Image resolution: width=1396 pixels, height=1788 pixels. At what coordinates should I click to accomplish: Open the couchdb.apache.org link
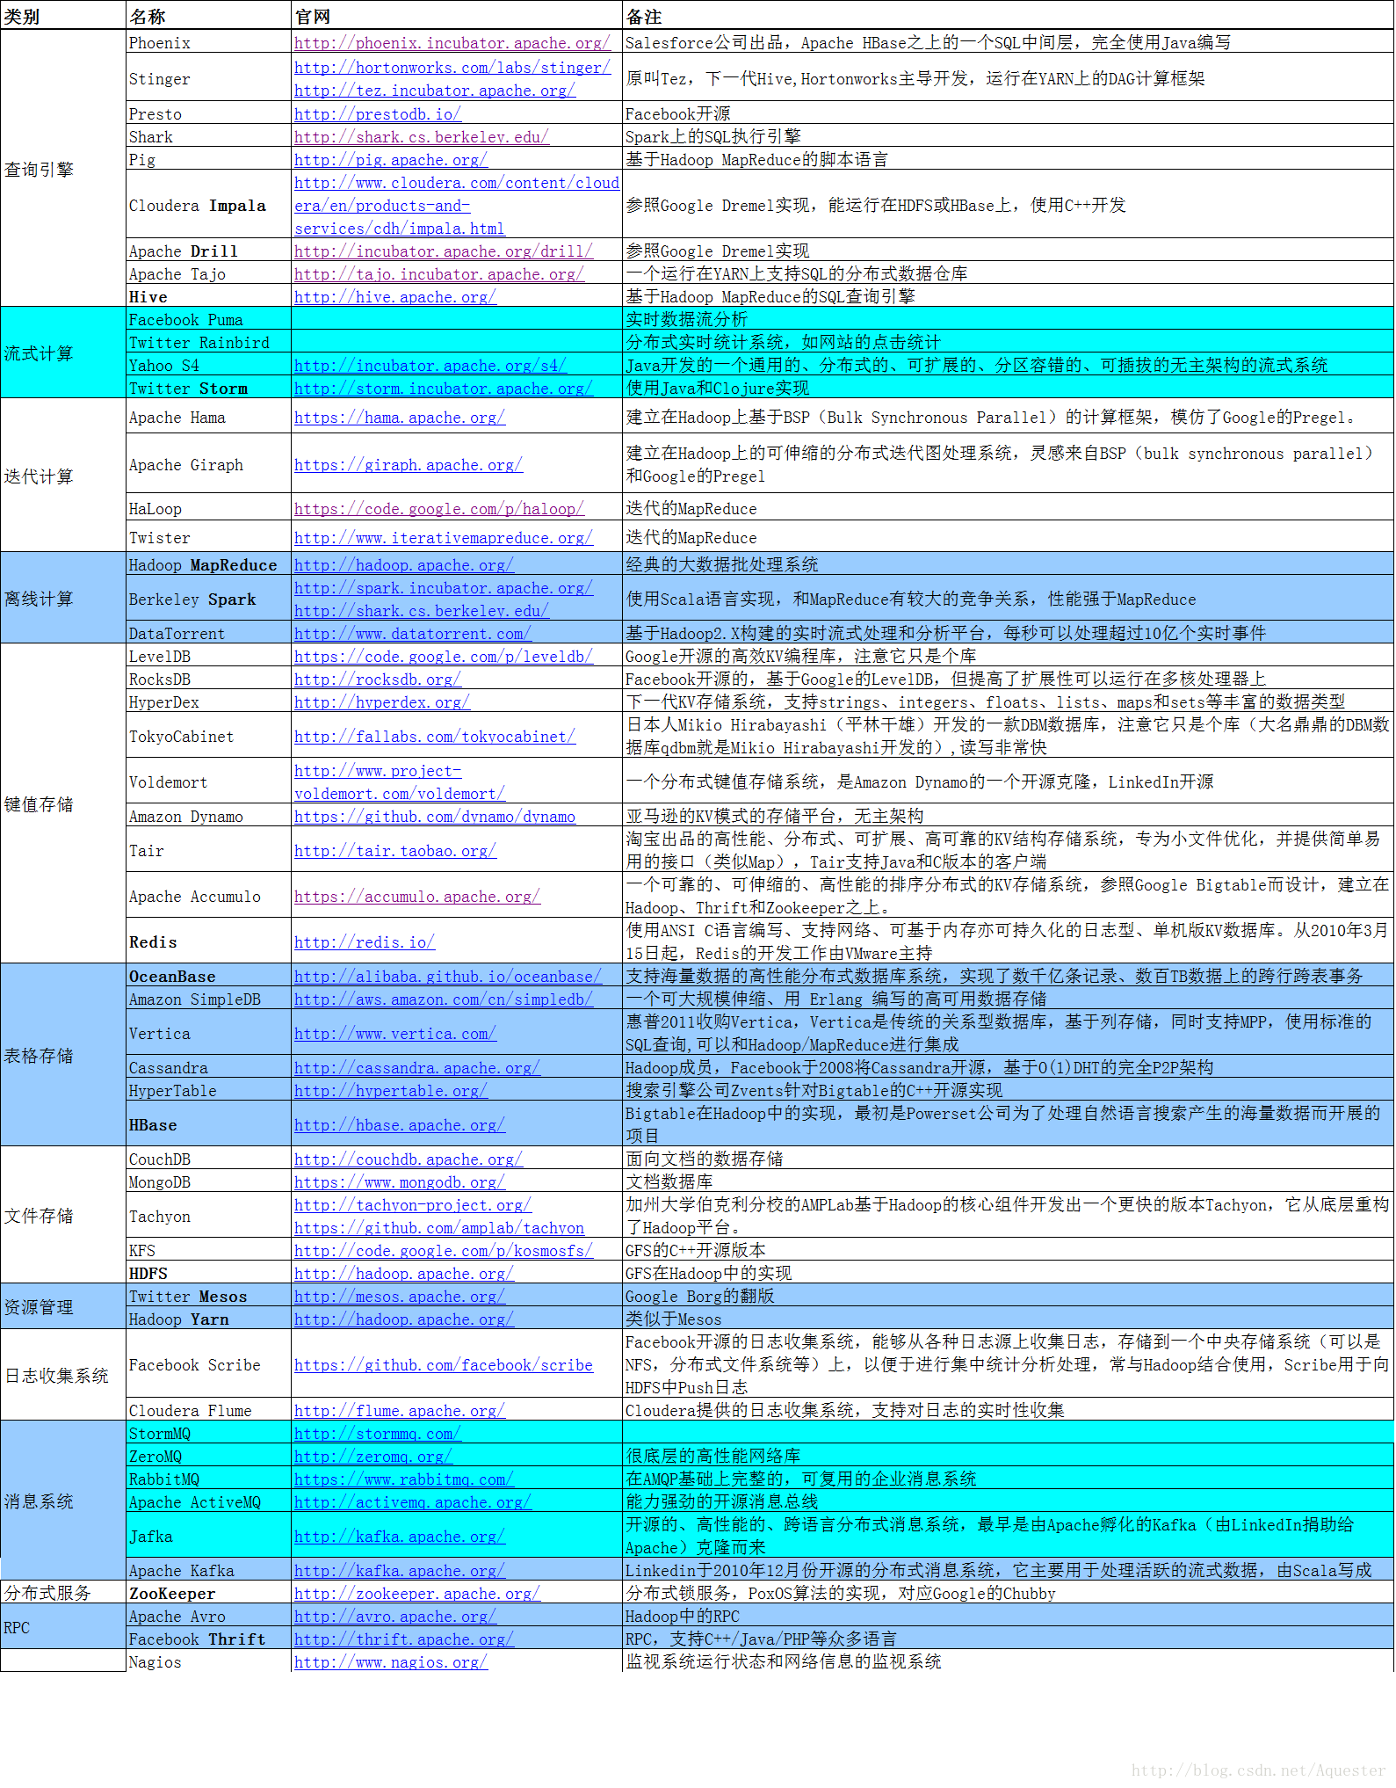[408, 1159]
